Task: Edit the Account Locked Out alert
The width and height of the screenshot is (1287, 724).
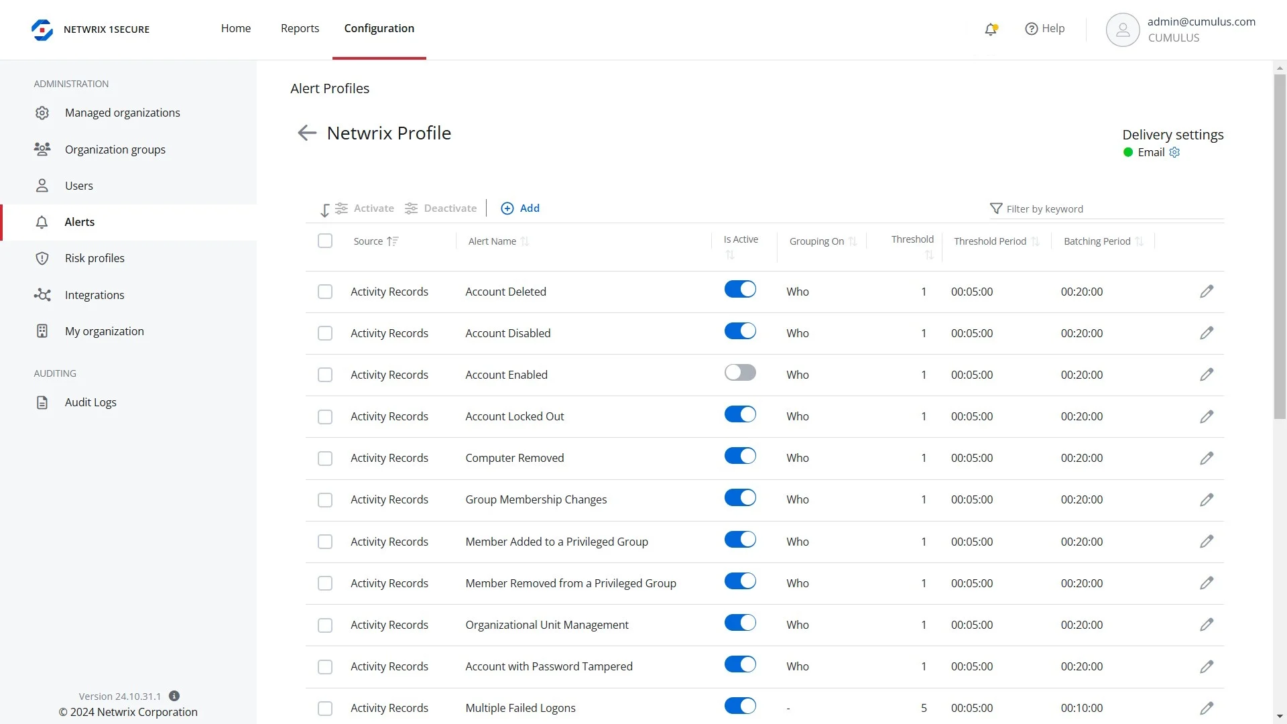Action: coord(1207,416)
